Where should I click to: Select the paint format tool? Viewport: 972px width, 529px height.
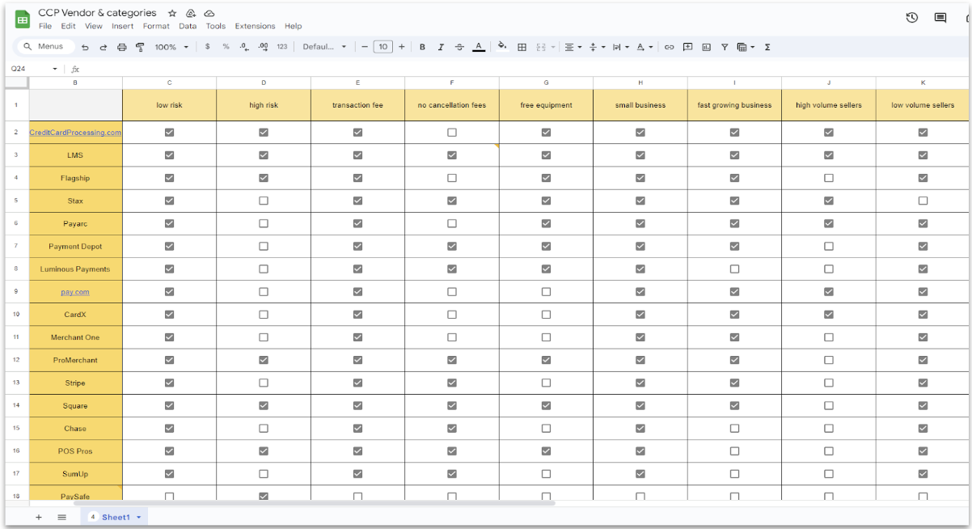139,47
